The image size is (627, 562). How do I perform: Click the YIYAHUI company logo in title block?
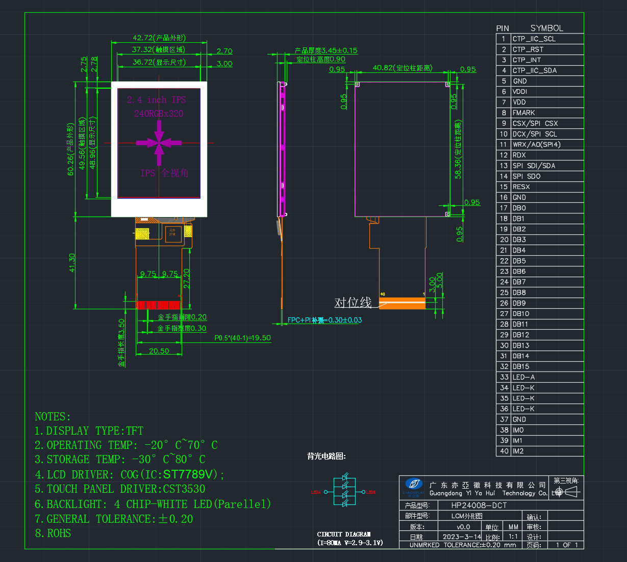414,487
